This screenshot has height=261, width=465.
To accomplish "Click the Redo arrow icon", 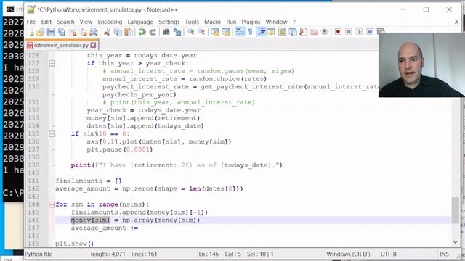I will pyautogui.click(x=153, y=32).
